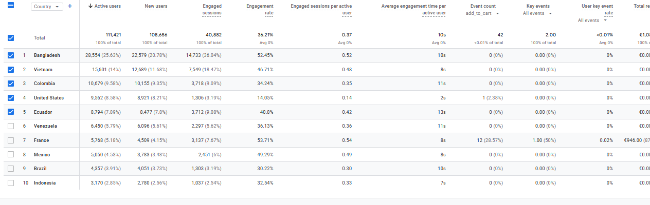Check the Brazil row checkbox
650x205 pixels.
point(11,169)
